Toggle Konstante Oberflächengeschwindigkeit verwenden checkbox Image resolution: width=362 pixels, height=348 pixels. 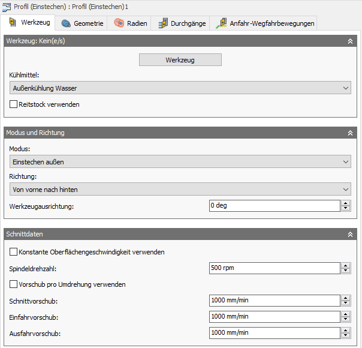(14, 252)
